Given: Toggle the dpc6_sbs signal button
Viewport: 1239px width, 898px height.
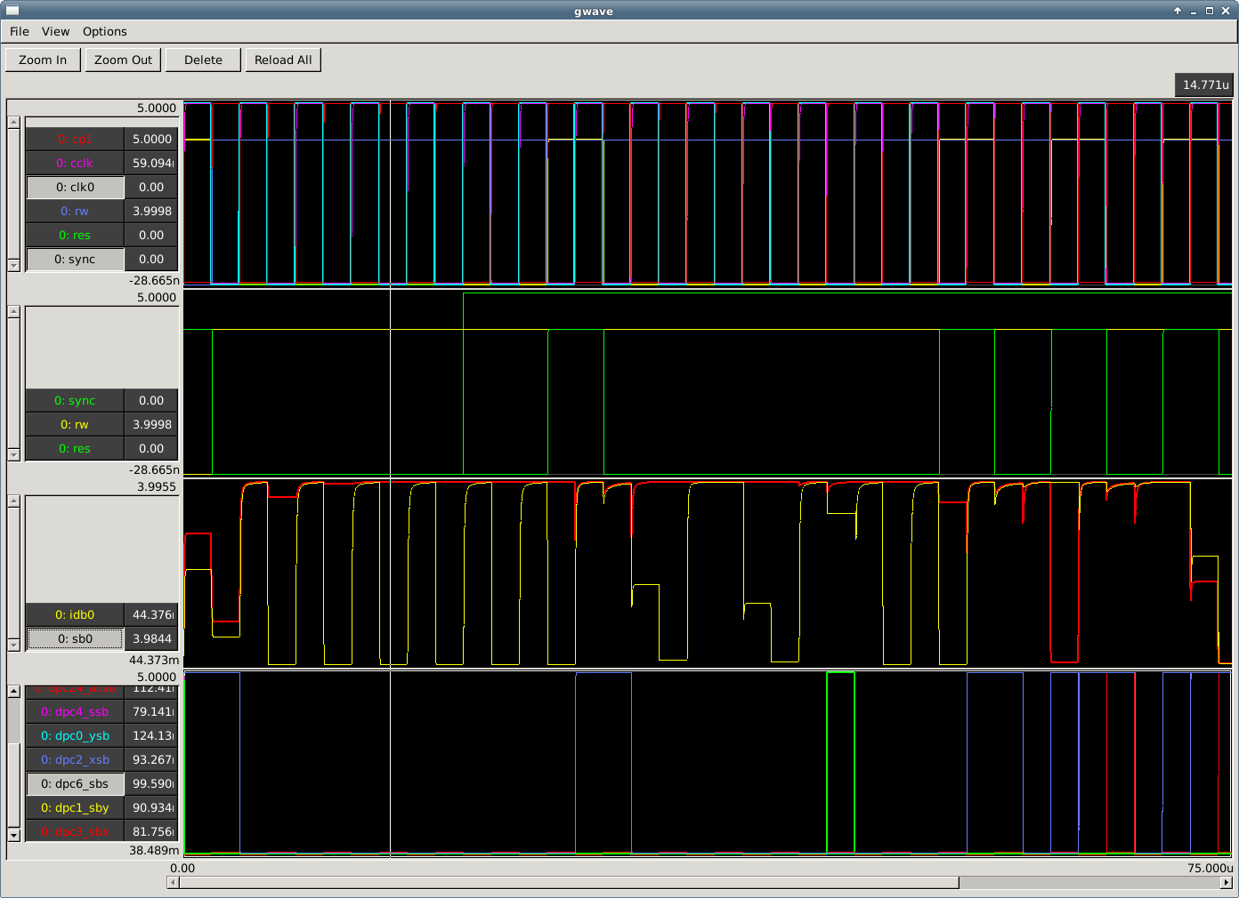Looking at the screenshot, I should [x=76, y=784].
